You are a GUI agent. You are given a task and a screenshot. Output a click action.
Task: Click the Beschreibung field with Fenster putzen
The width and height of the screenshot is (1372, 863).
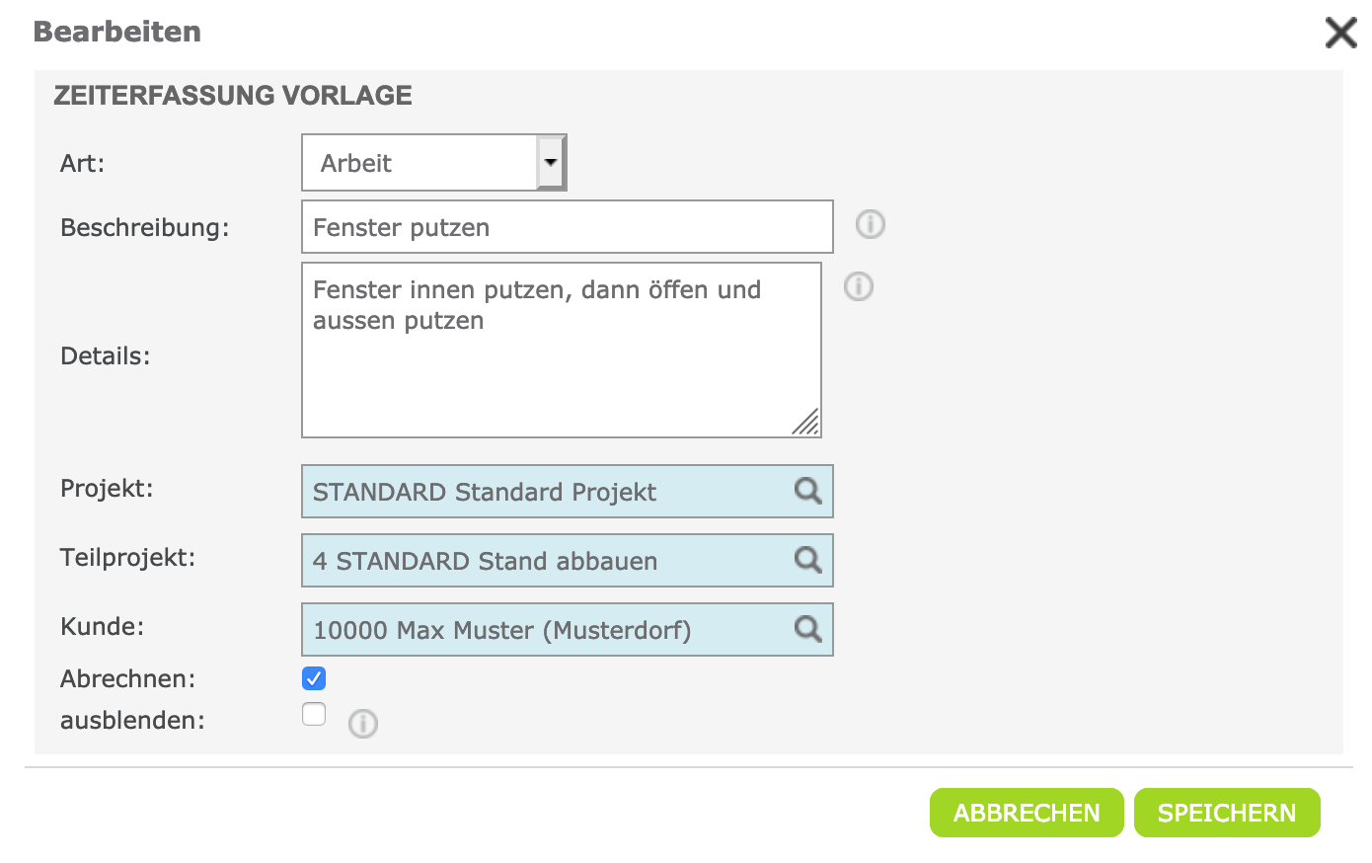click(567, 227)
